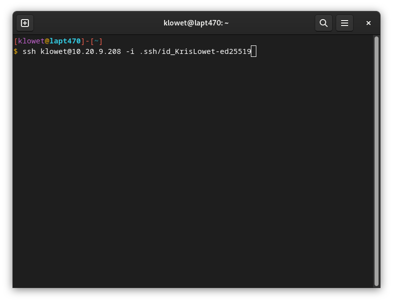Viewport: 393px width, 302px height.
Task: Click the window title klowet@lapt470: ~
Action: pos(196,23)
